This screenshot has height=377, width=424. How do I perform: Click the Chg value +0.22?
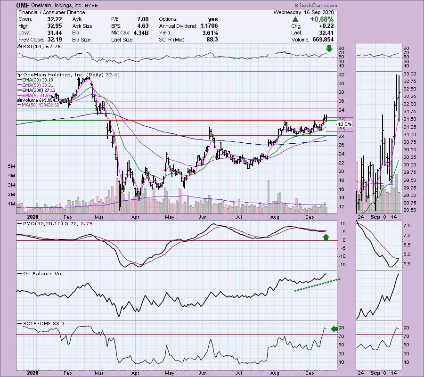(326, 26)
